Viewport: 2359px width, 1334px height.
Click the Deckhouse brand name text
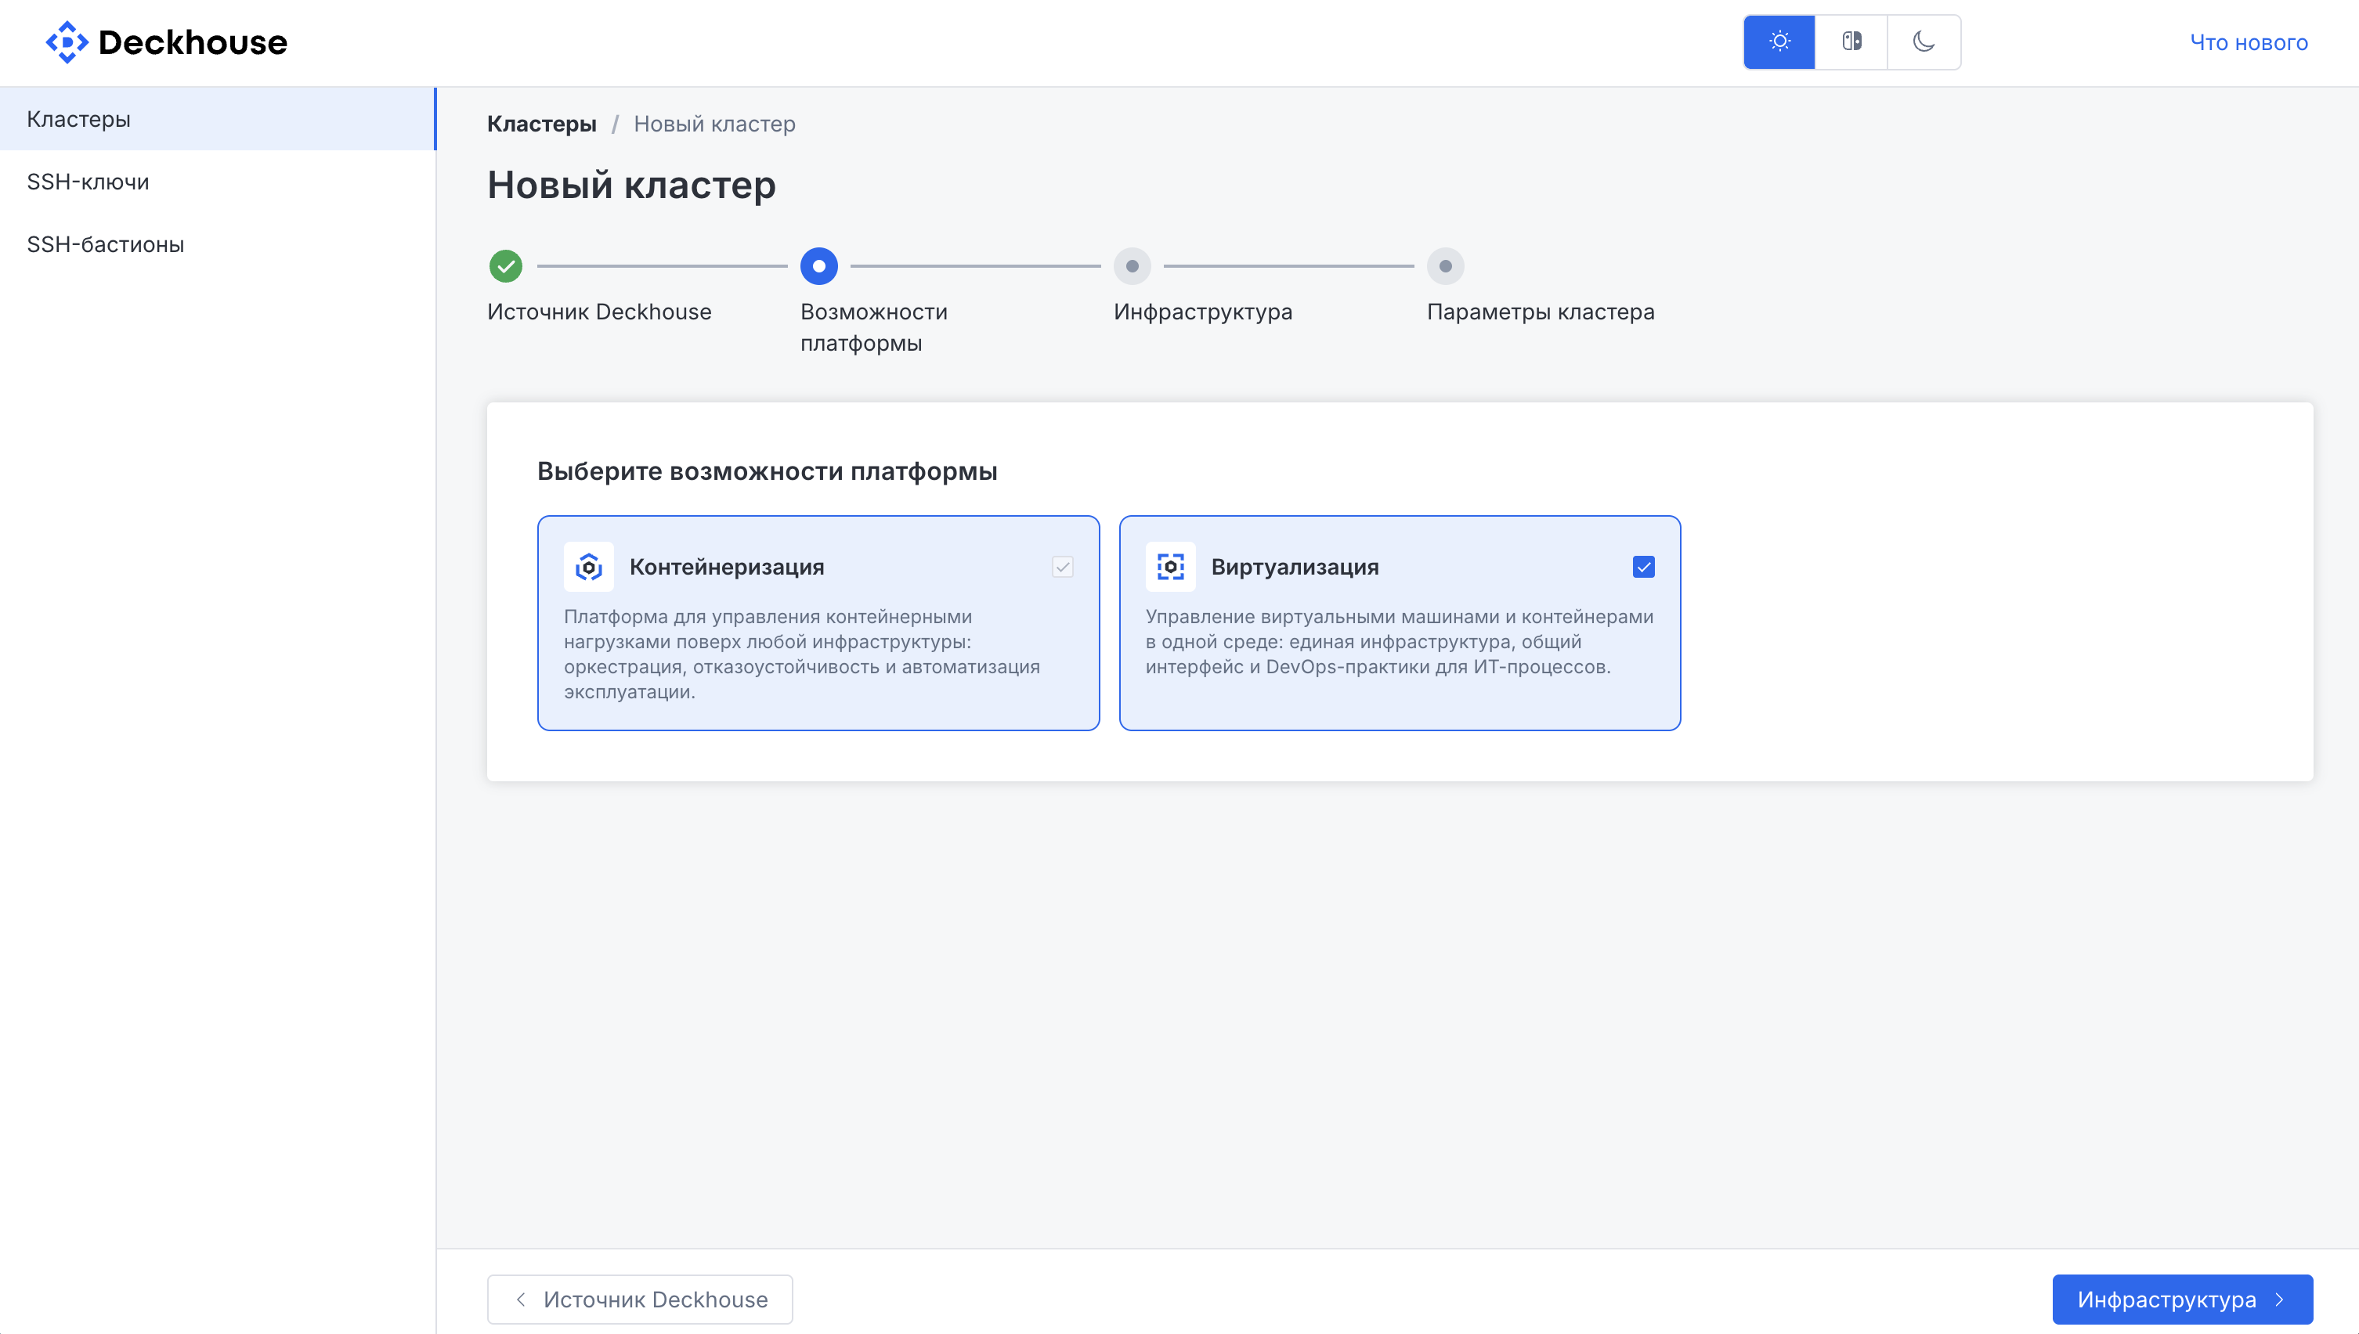click(x=193, y=42)
